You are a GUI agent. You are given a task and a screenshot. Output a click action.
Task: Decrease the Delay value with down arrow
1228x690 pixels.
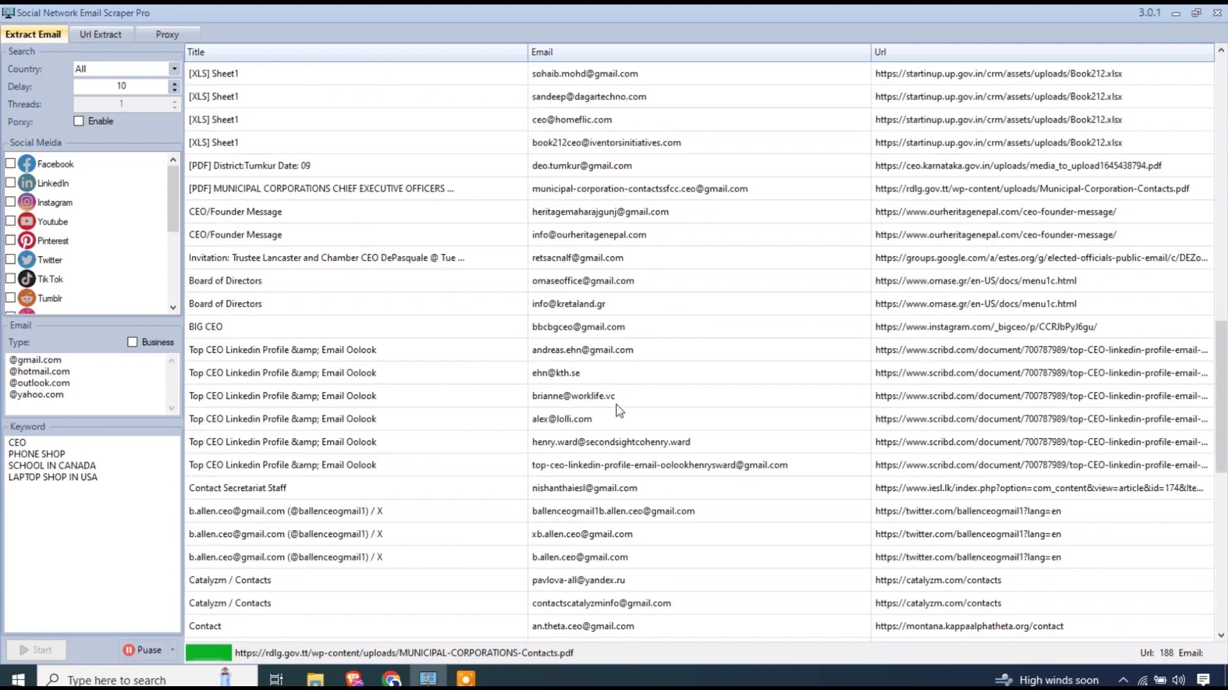[x=174, y=90]
